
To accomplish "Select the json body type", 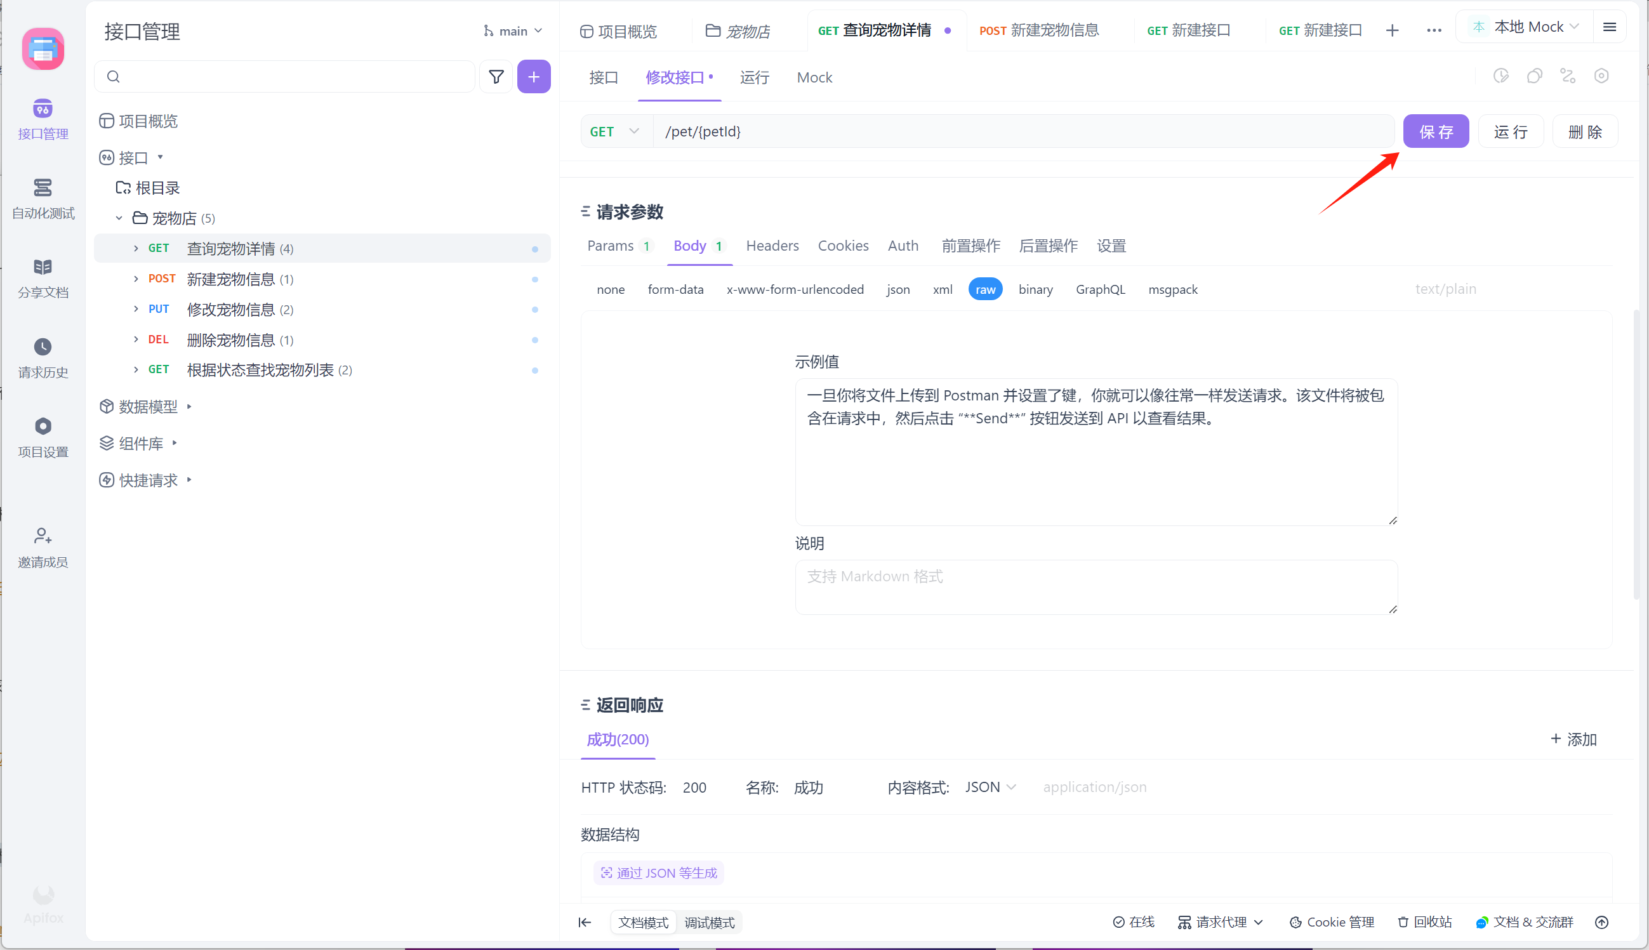I will tap(898, 289).
